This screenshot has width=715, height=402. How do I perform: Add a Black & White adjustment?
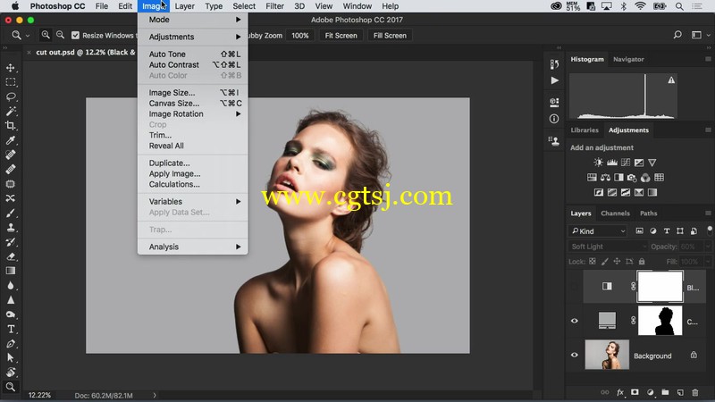click(x=618, y=178)
